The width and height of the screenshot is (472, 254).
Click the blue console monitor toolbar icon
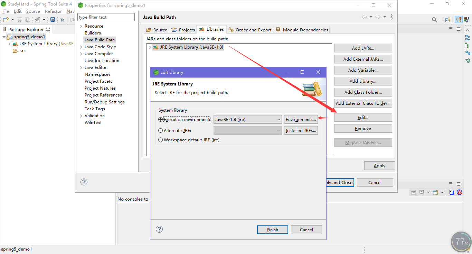53,20
